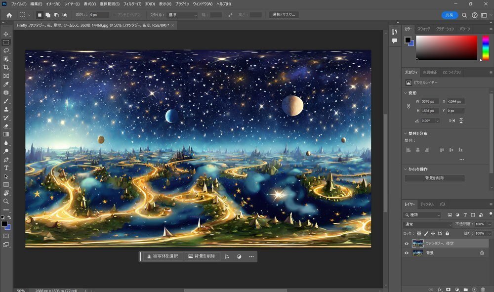This screenshot has width=494, height=292.
Task: Toggle lock image pixels brush icon
Action: tap(426, 233)
